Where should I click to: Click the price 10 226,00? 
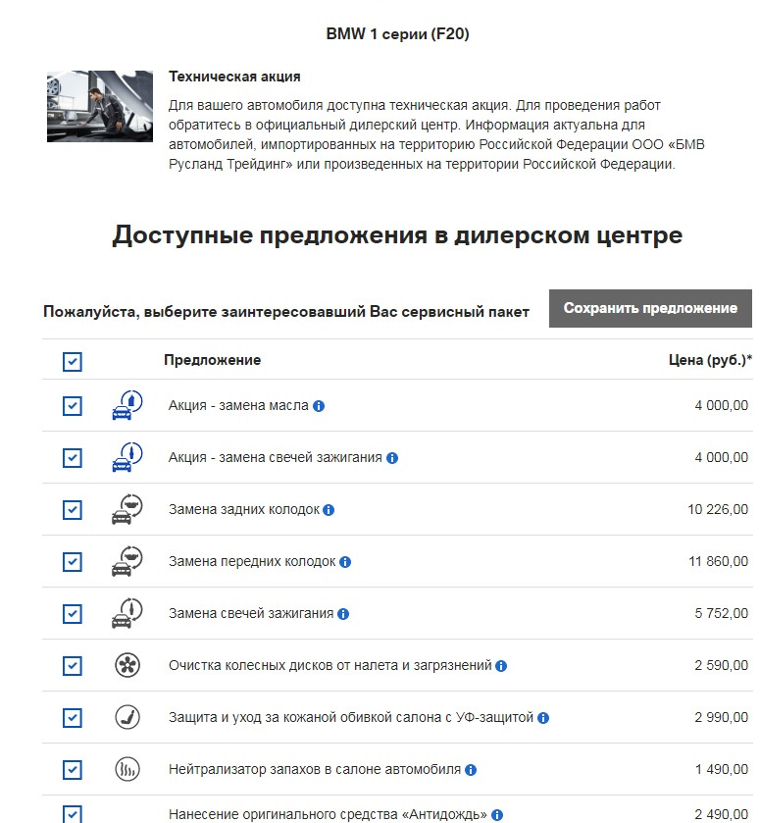[718, 509]
